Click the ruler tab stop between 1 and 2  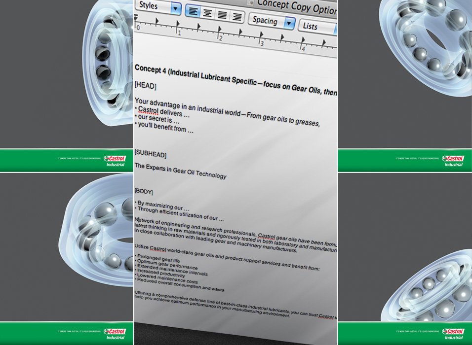coord(198,27)
